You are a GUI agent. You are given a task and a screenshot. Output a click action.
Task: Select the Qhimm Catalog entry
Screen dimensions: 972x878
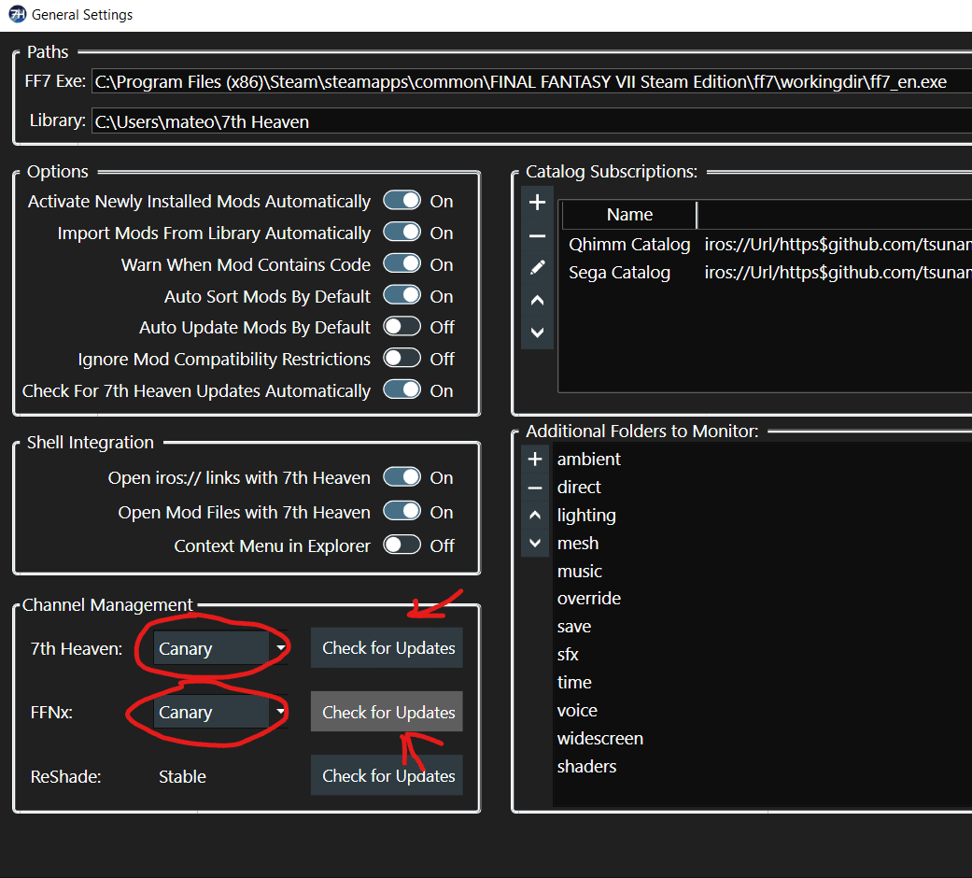click(x=629, y=244)
